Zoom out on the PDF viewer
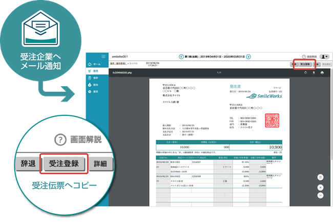Screen dimensions: 333x222 (320, 195)
